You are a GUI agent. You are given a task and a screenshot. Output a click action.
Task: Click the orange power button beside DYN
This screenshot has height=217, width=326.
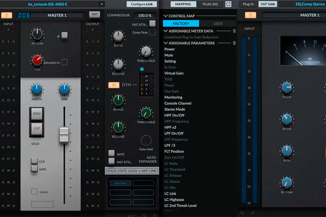(114, 85)
